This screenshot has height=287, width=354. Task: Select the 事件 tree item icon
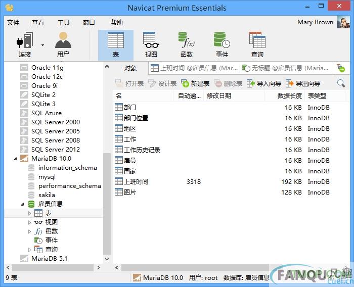(38, 241)
